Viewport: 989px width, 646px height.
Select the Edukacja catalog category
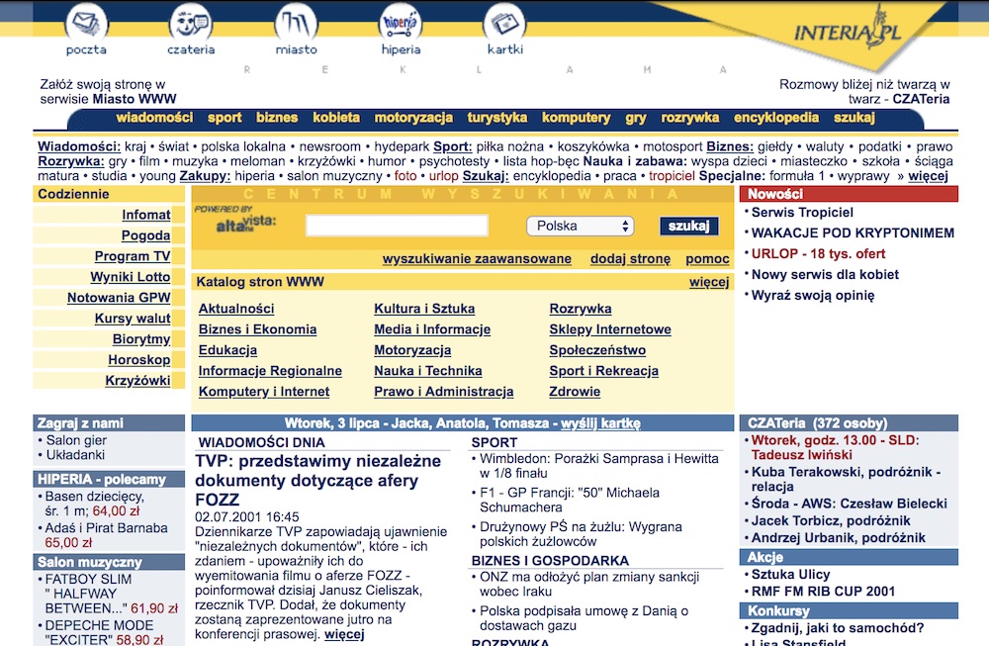227,350
